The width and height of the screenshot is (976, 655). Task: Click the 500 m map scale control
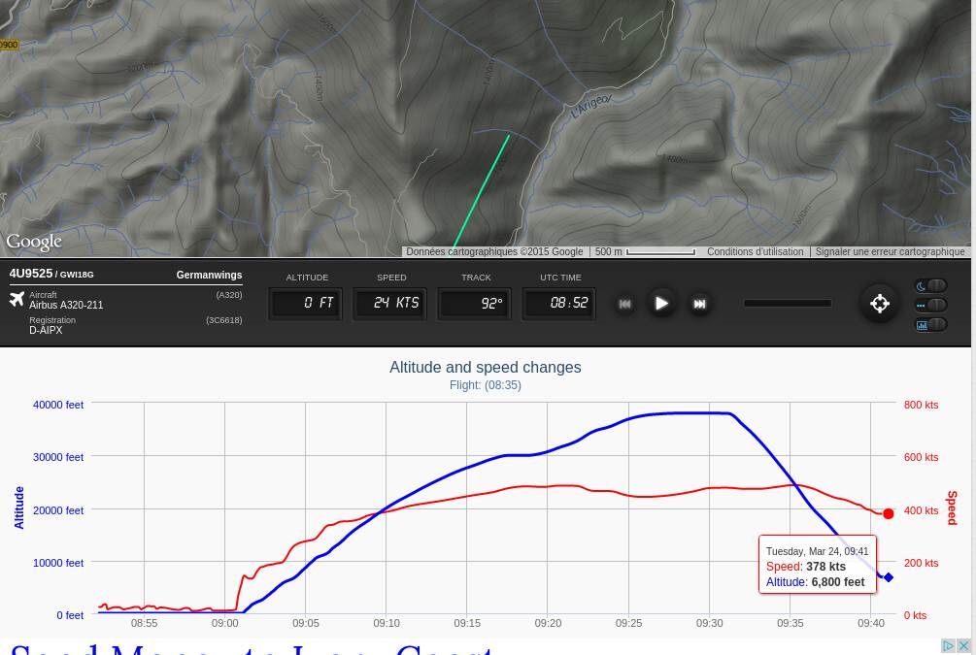click(645, 252)
